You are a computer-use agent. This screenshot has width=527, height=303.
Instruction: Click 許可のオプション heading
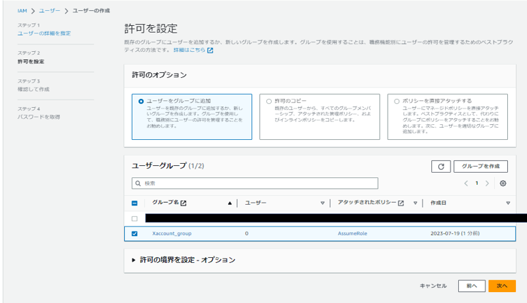[159, 75]
